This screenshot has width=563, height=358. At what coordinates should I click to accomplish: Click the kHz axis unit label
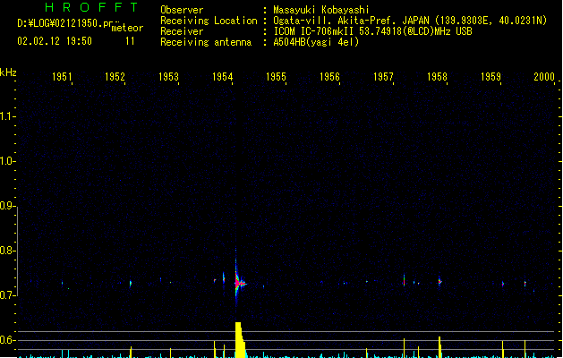click(8, 72)
